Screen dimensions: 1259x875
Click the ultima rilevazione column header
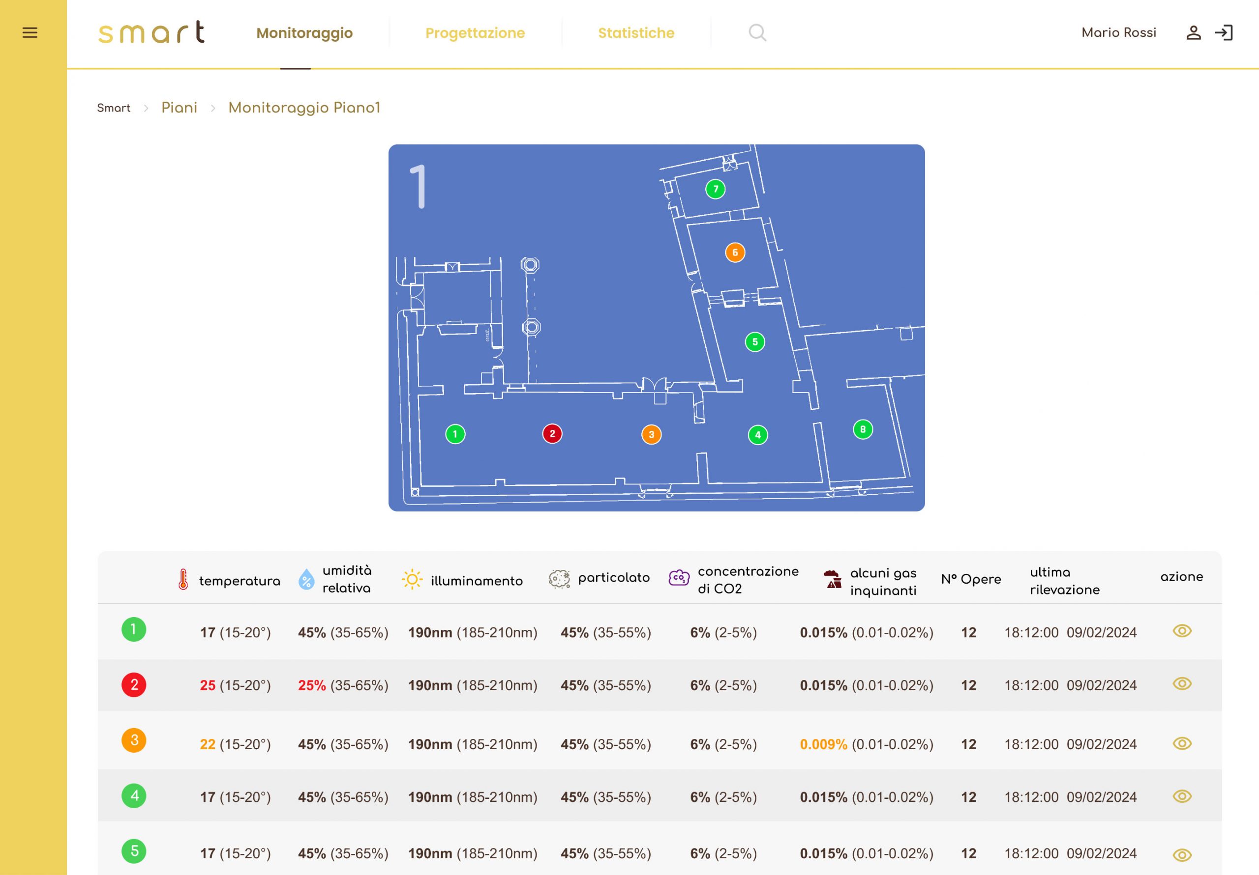(x=1064, y=581)
